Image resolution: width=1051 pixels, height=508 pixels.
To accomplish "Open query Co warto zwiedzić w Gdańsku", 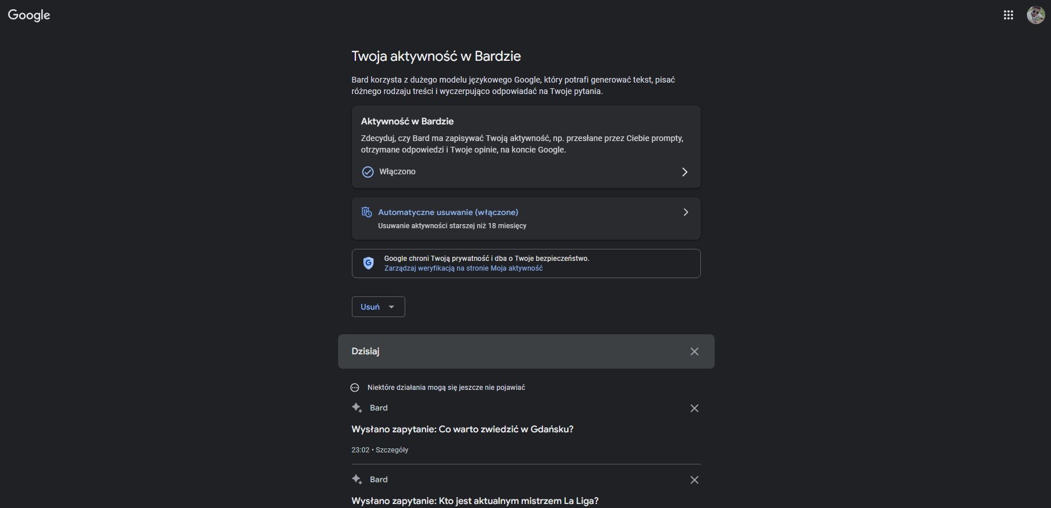I will tap(462, 429).
